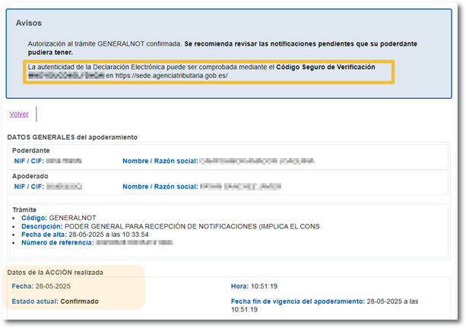466x328 pixels.
Task: Click the sede.agenciatributaria.gob.es URL text
Action: [172, 77]
